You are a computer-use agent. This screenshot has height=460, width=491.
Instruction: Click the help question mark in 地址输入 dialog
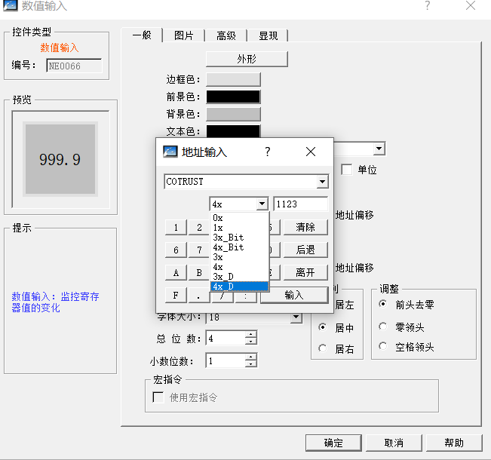point(268,152)
